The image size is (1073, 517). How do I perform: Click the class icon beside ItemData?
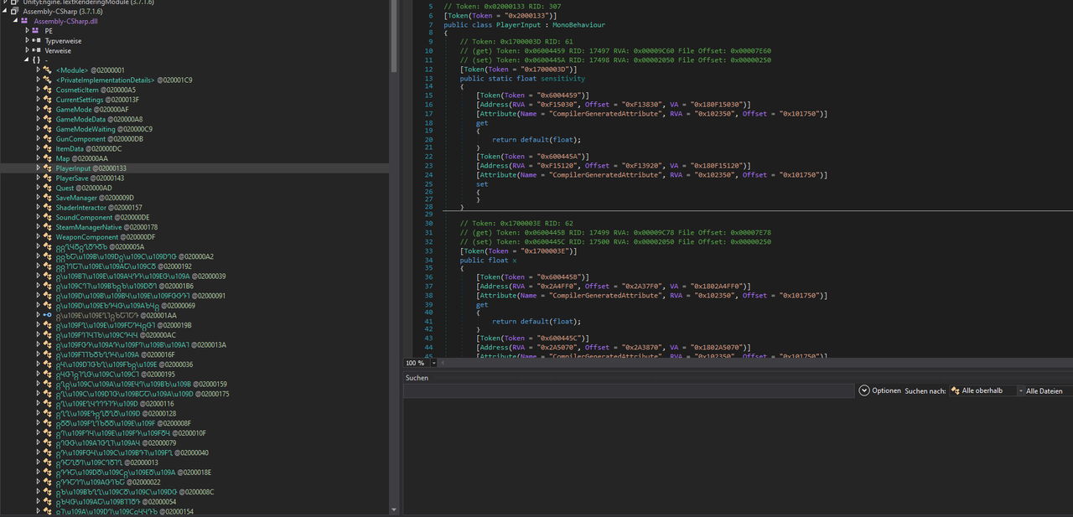tap(48, 148)
